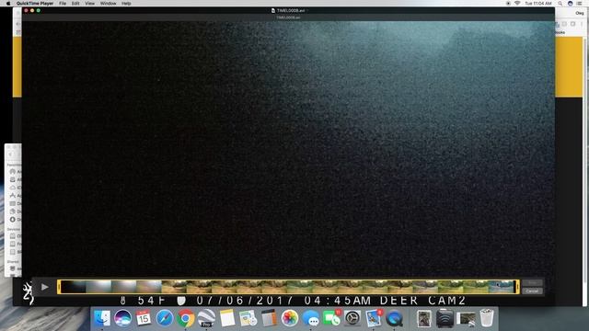
Task: Open System Preferences from the Dock
Action: click(x=352, y=318)
